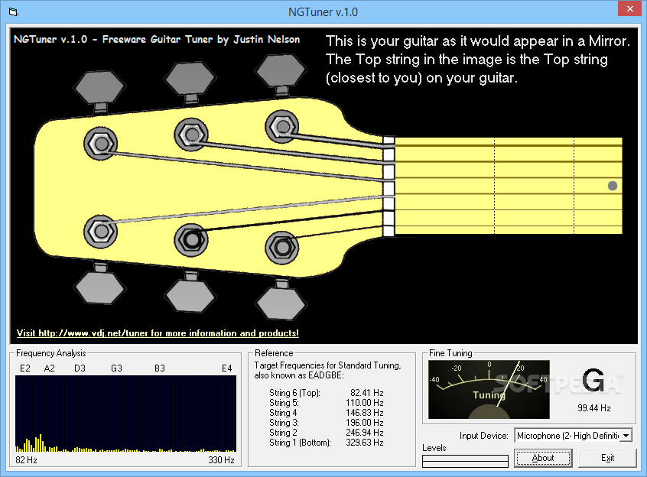Click String 4 146.83 Hz row
This screenshot has height=477, width=647.
tap(327, 413)
